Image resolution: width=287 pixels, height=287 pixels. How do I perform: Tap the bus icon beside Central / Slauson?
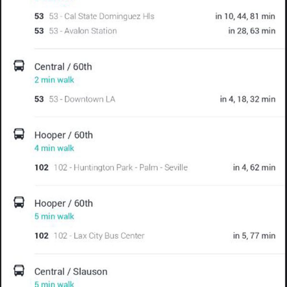[x=19, y=270]
